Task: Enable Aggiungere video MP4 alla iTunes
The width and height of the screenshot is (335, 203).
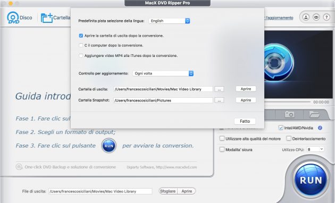Action: pos(81,56)
